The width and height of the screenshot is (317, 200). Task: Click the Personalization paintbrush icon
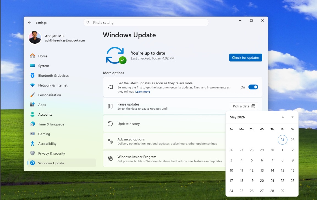coord(32,95)
